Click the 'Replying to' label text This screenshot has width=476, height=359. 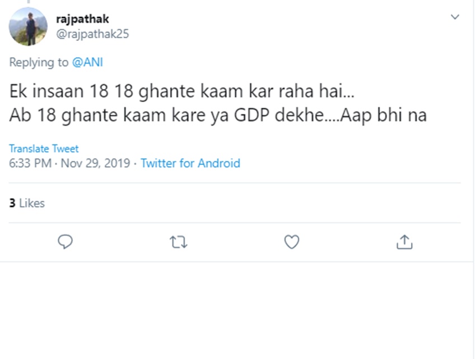[38, 62]
